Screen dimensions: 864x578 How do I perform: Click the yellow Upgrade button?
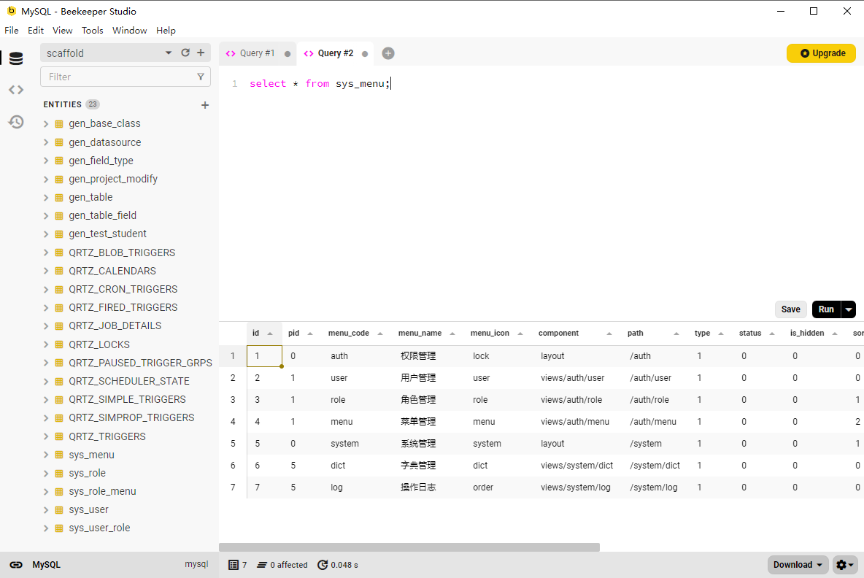point(821,53)
